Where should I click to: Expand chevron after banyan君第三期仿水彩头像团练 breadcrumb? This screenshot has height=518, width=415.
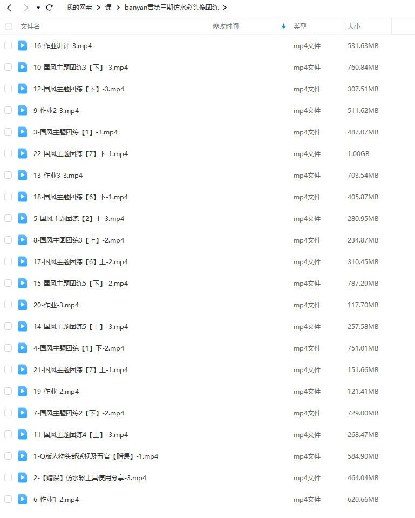tap(225, 8)
